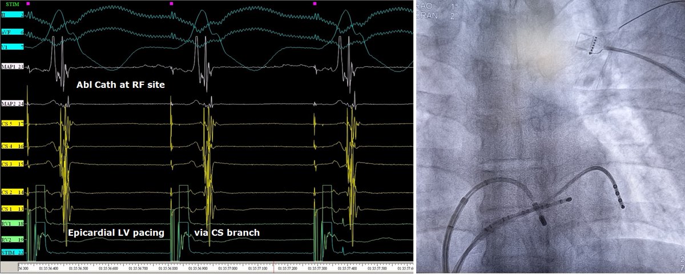Click the first magenta stimulus marker
Screen dimensions: 685x274
(x=28, y=3)
